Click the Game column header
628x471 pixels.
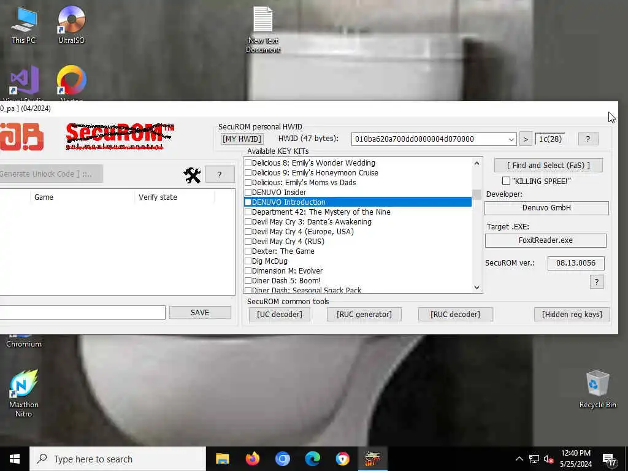point(83,197)
